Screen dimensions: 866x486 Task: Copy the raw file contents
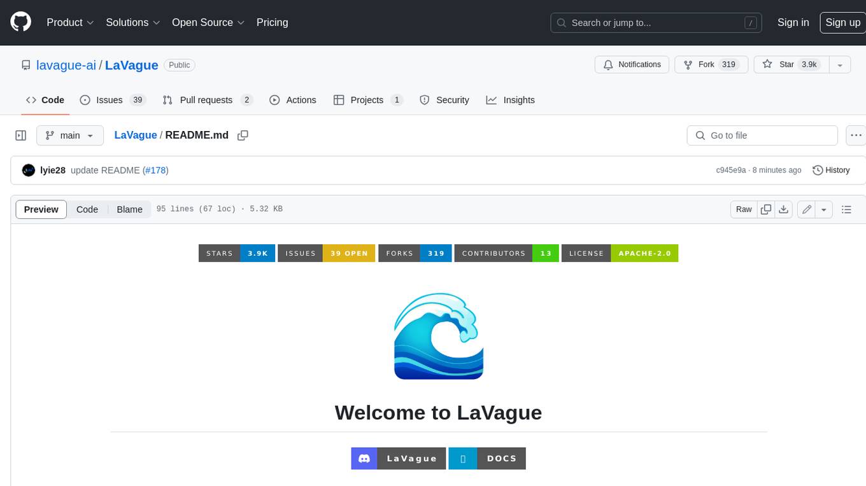766,209
